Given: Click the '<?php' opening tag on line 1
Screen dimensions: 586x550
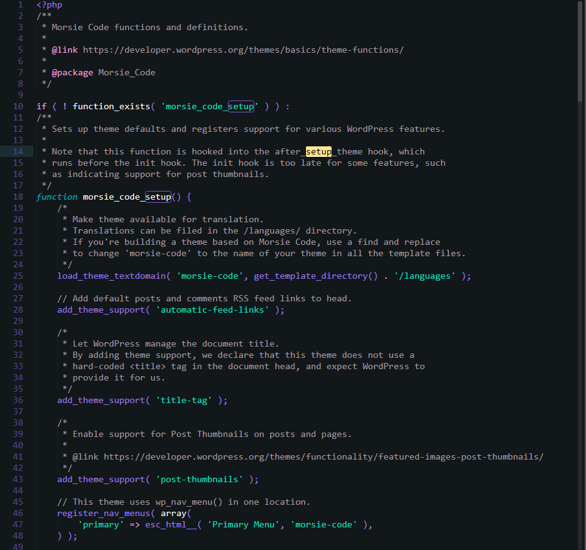Looking at the screenshot, I should tap(50, 5).
